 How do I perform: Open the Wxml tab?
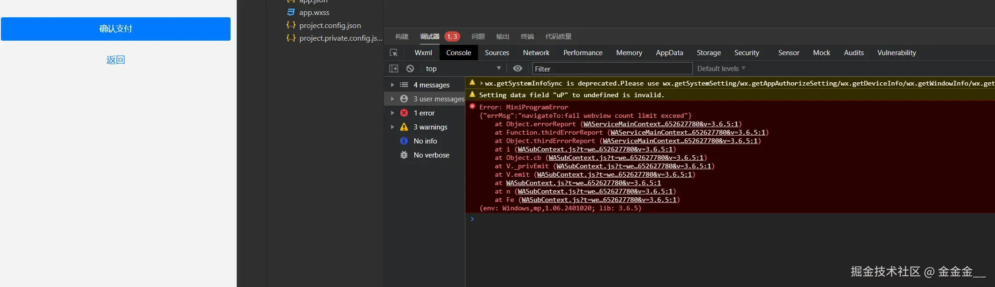423,53
